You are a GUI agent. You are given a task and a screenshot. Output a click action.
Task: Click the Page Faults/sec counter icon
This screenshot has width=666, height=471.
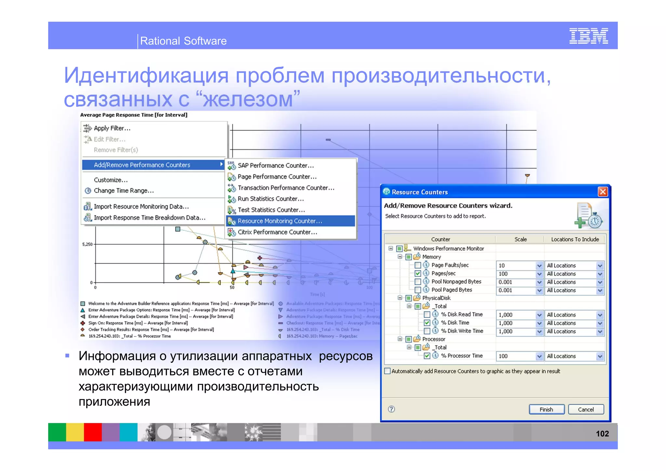click(426, 265)
